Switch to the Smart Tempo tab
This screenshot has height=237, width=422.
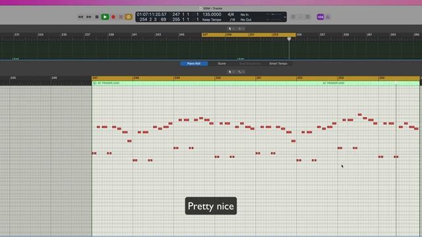click(278, 64)
